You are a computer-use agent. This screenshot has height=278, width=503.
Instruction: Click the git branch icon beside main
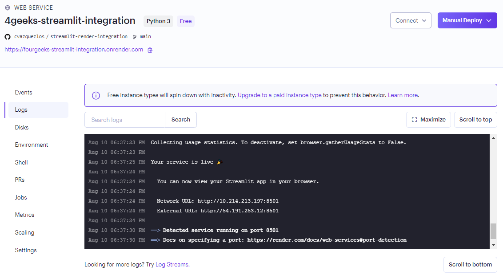[x=135, y=37]
